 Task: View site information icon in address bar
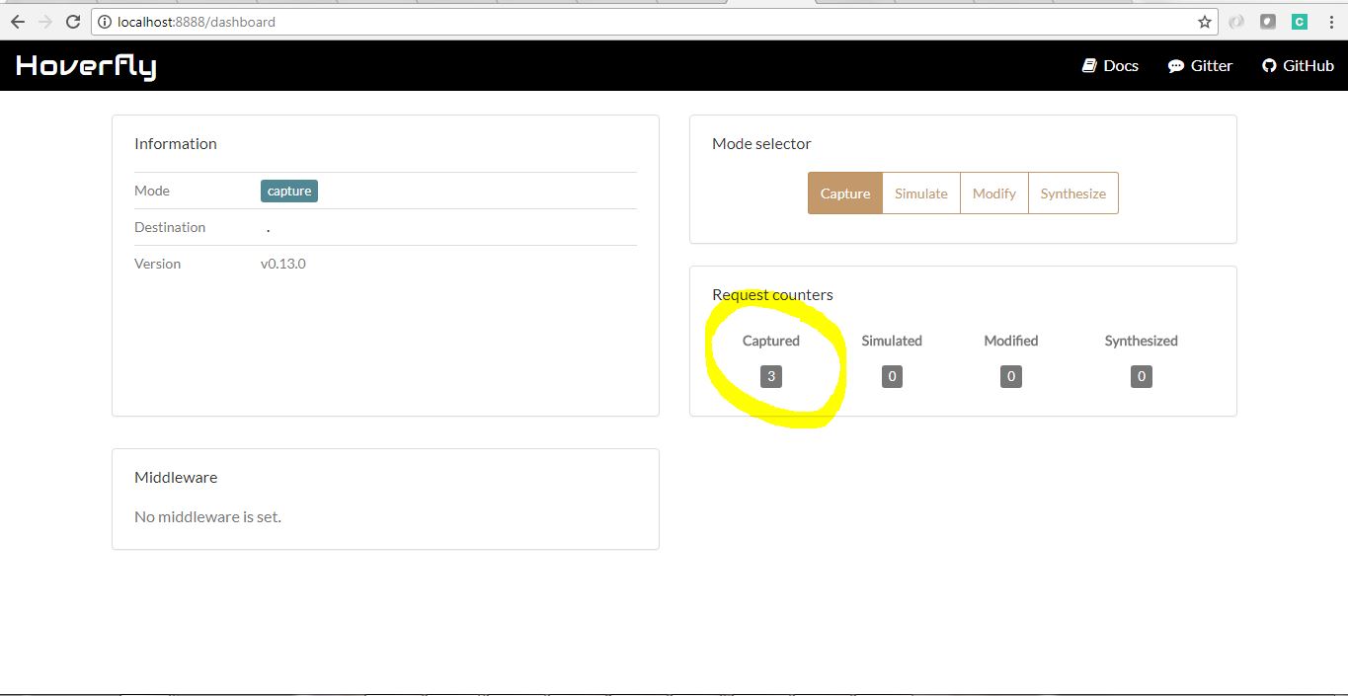(105, 22)
